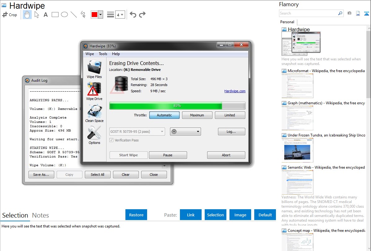Open the Help menu
The width and height of the screenshot is (371, 251).
pos(116,54)
